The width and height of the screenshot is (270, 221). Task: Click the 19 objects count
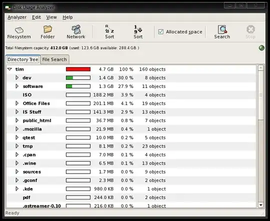pos(154,103)
